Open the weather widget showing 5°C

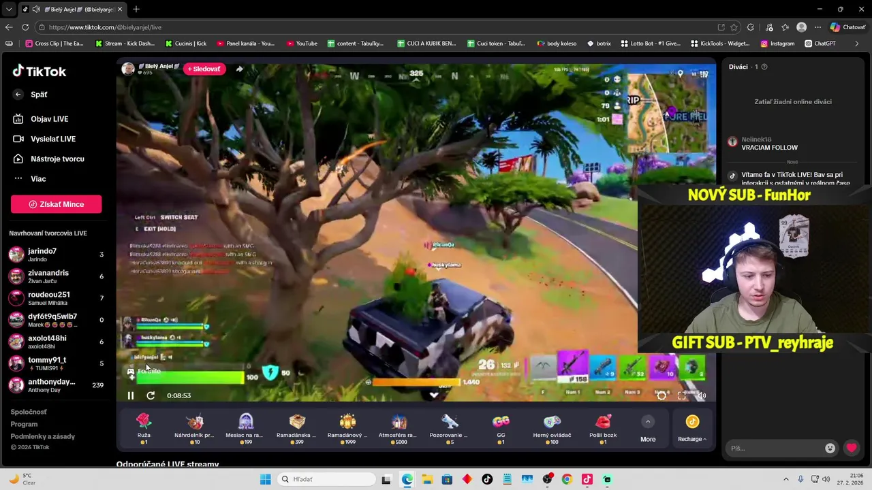[x=23, y=479]
